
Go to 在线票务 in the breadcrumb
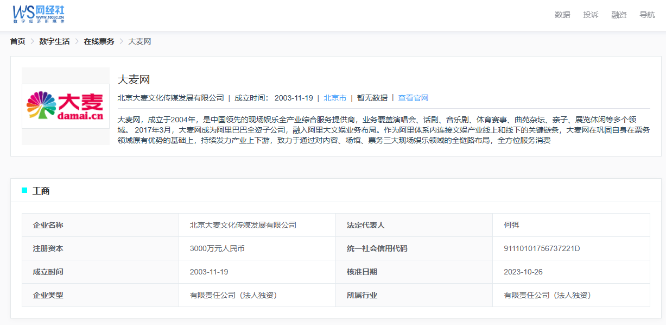pos(99,41)
